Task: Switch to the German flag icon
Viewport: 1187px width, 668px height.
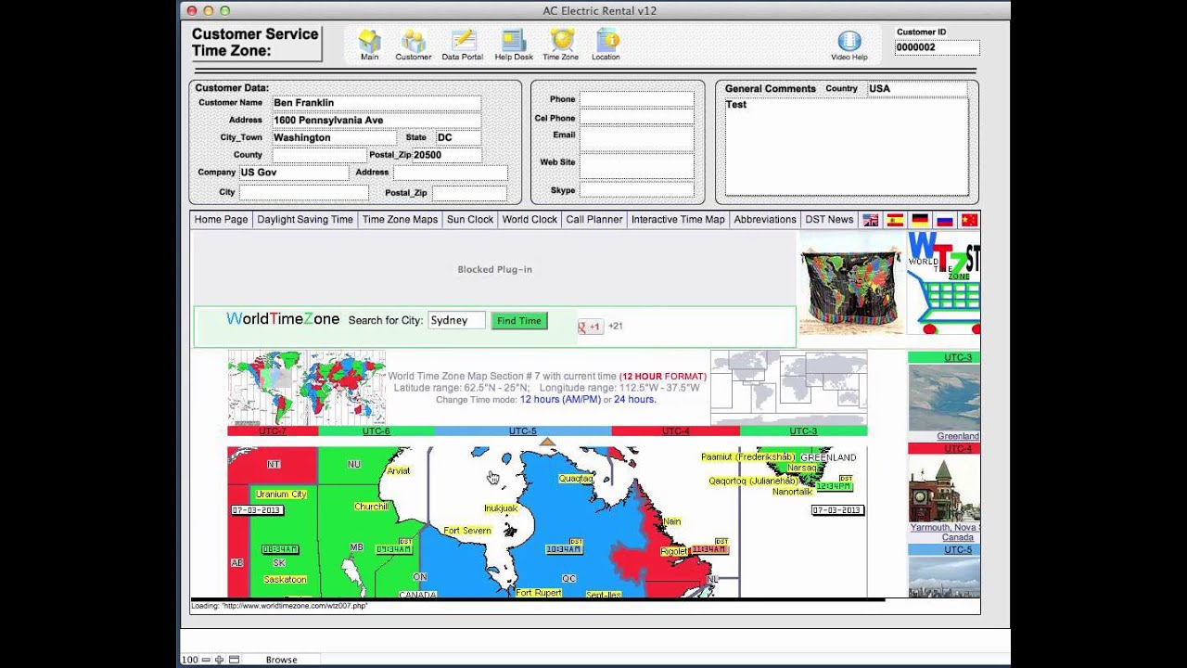Action: (x=920, y=220)
